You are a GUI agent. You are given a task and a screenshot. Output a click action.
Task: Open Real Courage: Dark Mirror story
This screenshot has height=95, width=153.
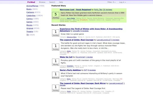coord(83,83)
